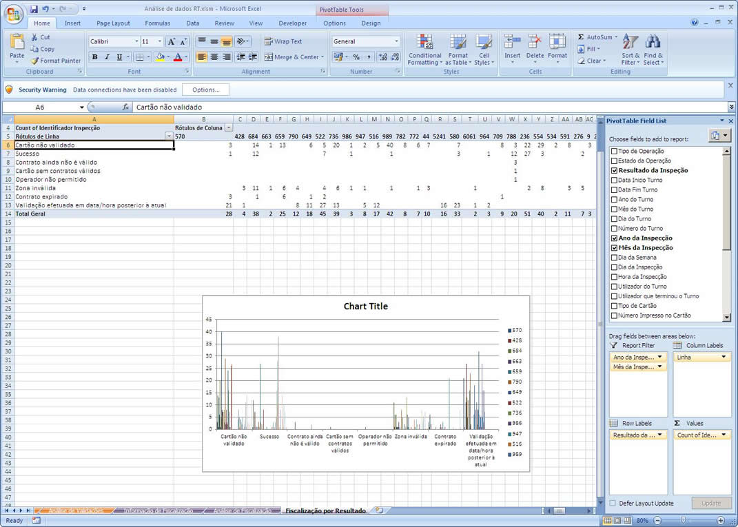This screenshot has height=527, width=738.
Task: Click the security warning Options button
Action: pos(205,90)
